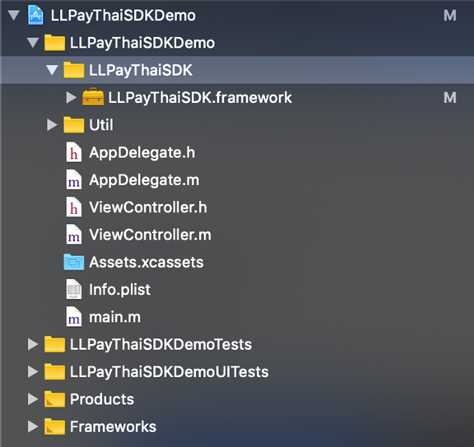Select the LLPayThaiSDK group name
The height and width of the screenshot is (447, 474).
[141, 71]
